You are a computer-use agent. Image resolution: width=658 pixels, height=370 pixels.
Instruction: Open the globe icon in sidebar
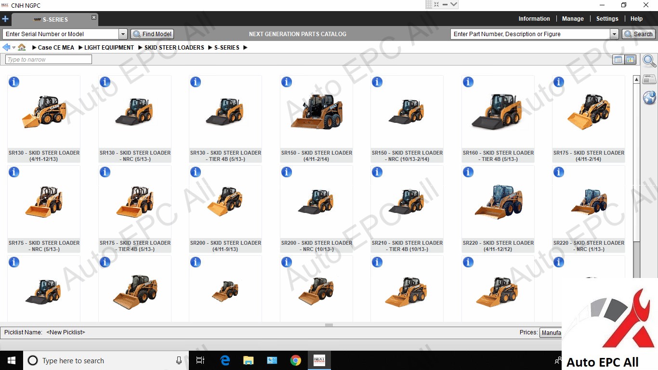(x=649, y=98)
